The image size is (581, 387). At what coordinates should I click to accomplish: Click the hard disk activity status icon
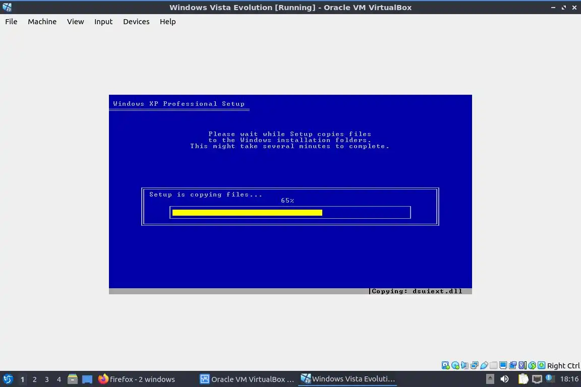445,365
